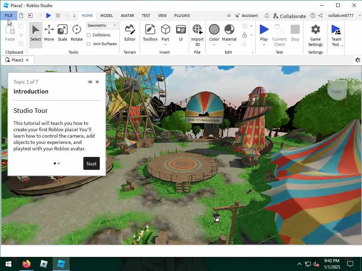Open the quick access toolbar customize arrow

coord(74,16)
